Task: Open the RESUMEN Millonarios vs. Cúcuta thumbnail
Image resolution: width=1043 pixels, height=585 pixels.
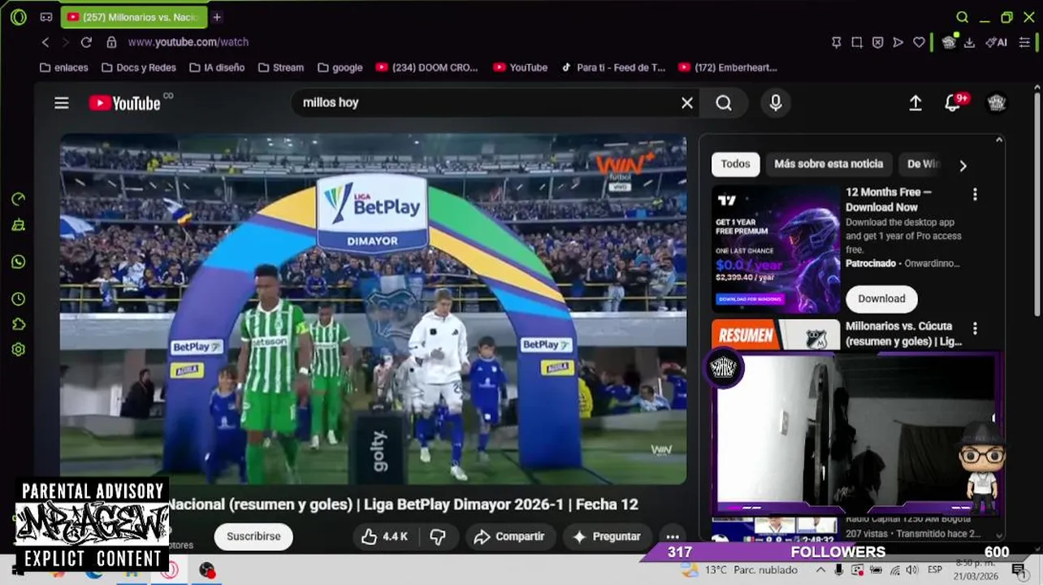Action: pos(776,335)
